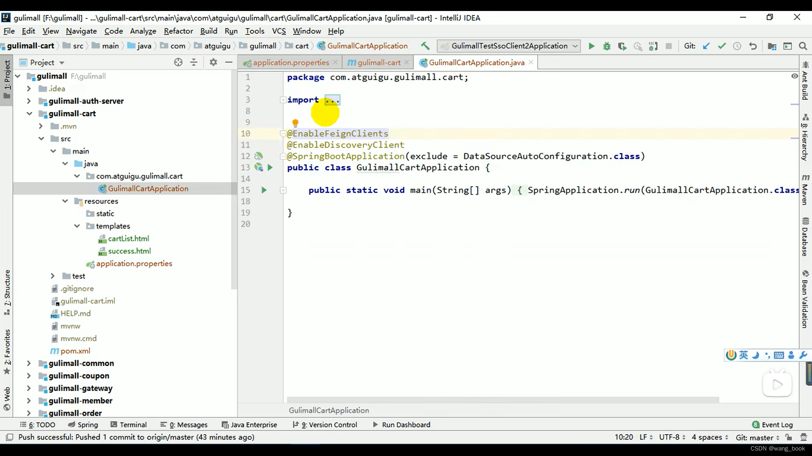Viewport: 812px width, 456px height.
Task: Click the Debug application icon
Action: pyautogui.click(x=607, y=46)
